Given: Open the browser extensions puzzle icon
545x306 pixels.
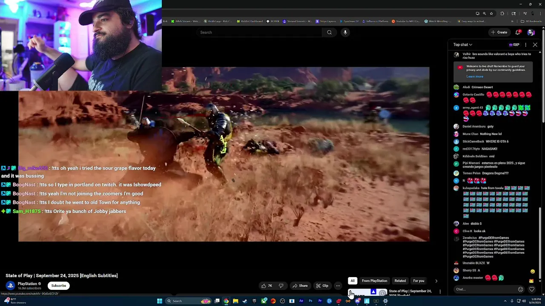Looking at the screenshot, I should (502, 14).
